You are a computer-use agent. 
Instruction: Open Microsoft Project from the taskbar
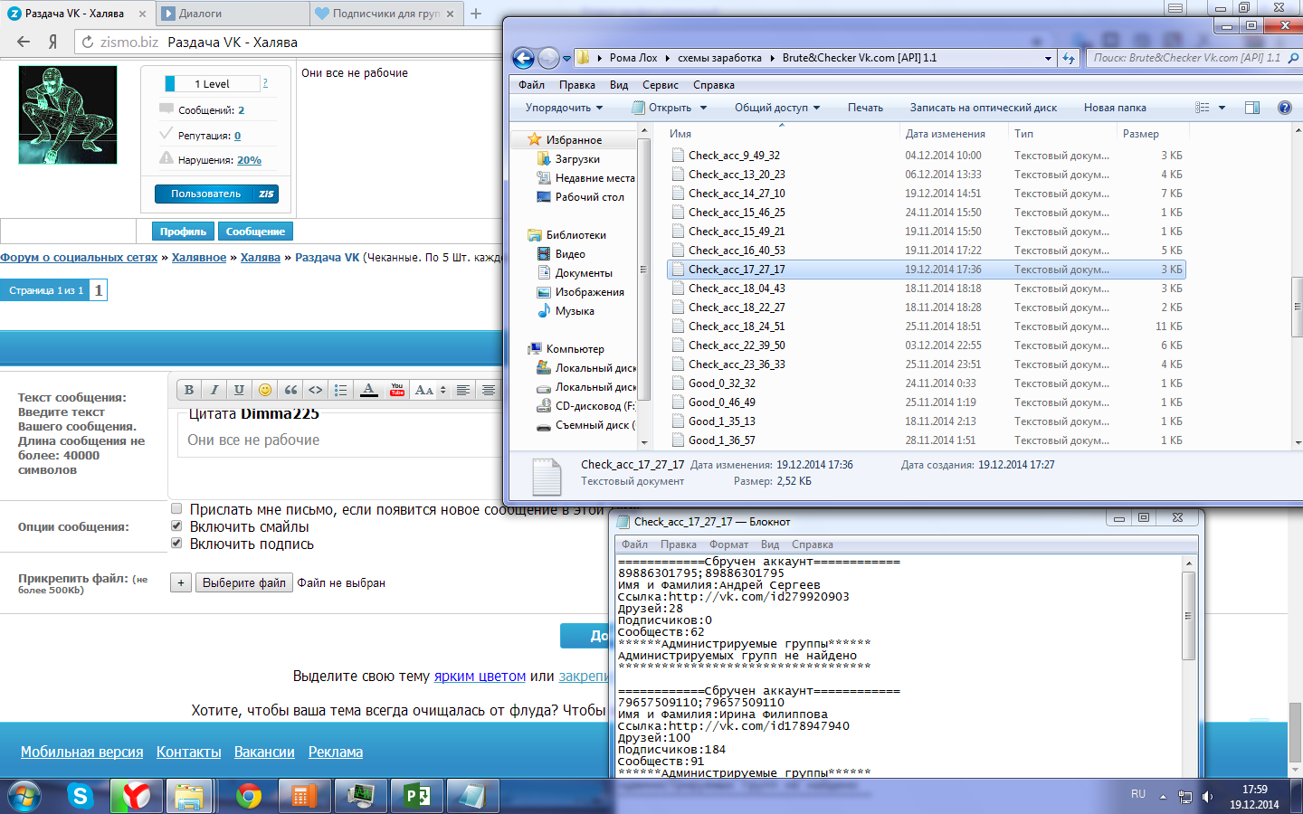click(x=416, y=796)
